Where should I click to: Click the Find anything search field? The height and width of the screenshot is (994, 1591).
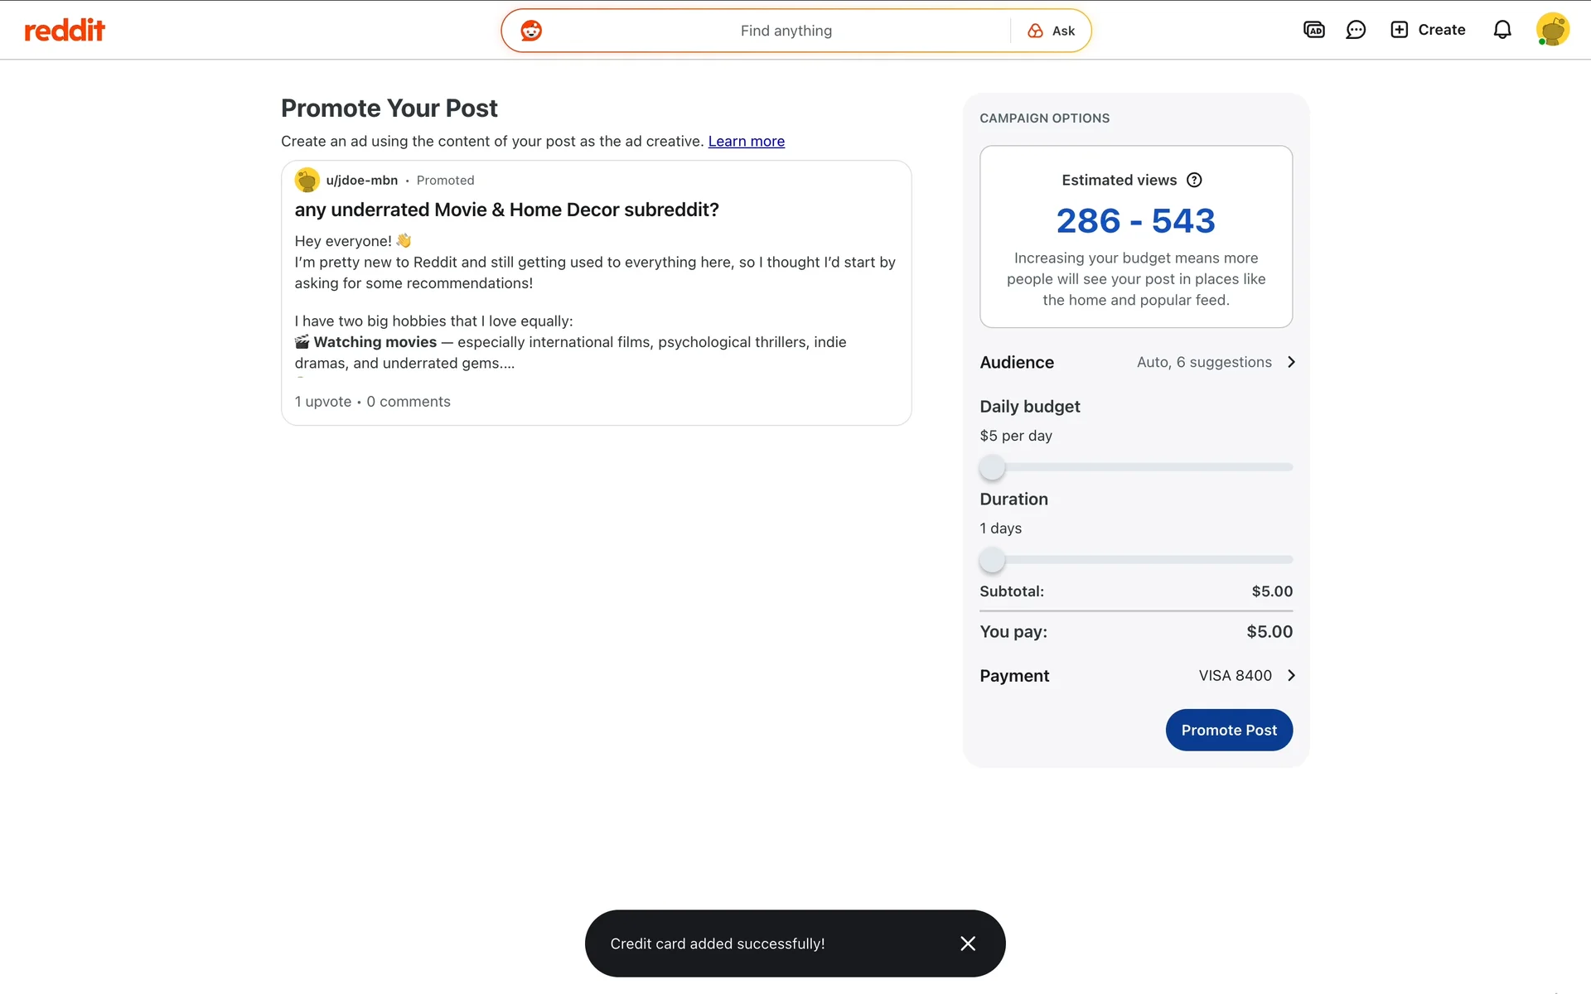pyautogui.click(x=786, y=31)
